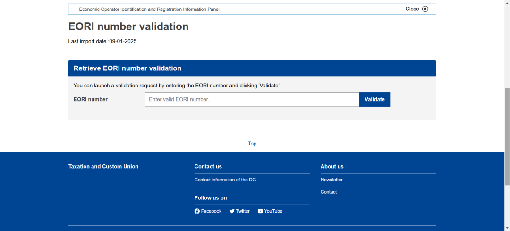Follow the Twitter text link

point(243,211)
